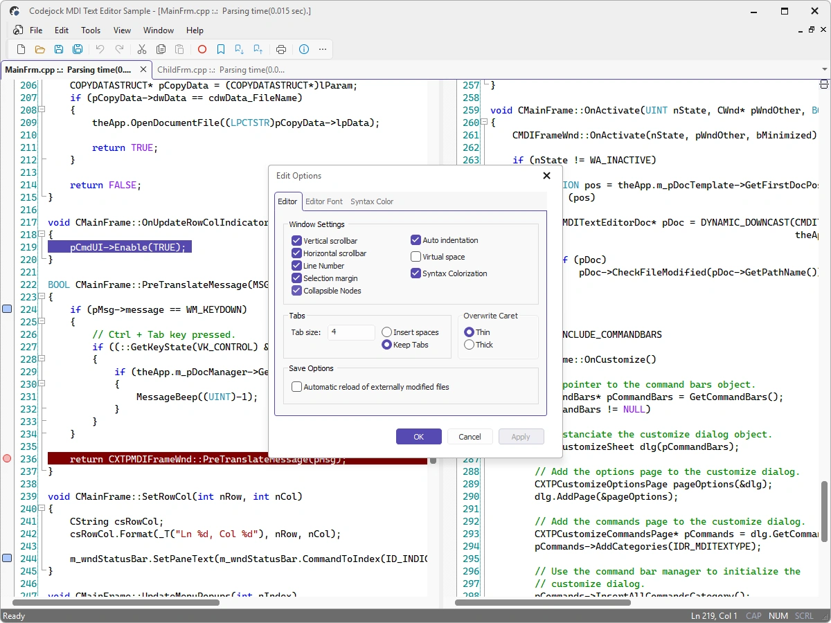This screenshot has height=623, width=831.
Task: Open the View menu
Action: (x=123, y=30)
